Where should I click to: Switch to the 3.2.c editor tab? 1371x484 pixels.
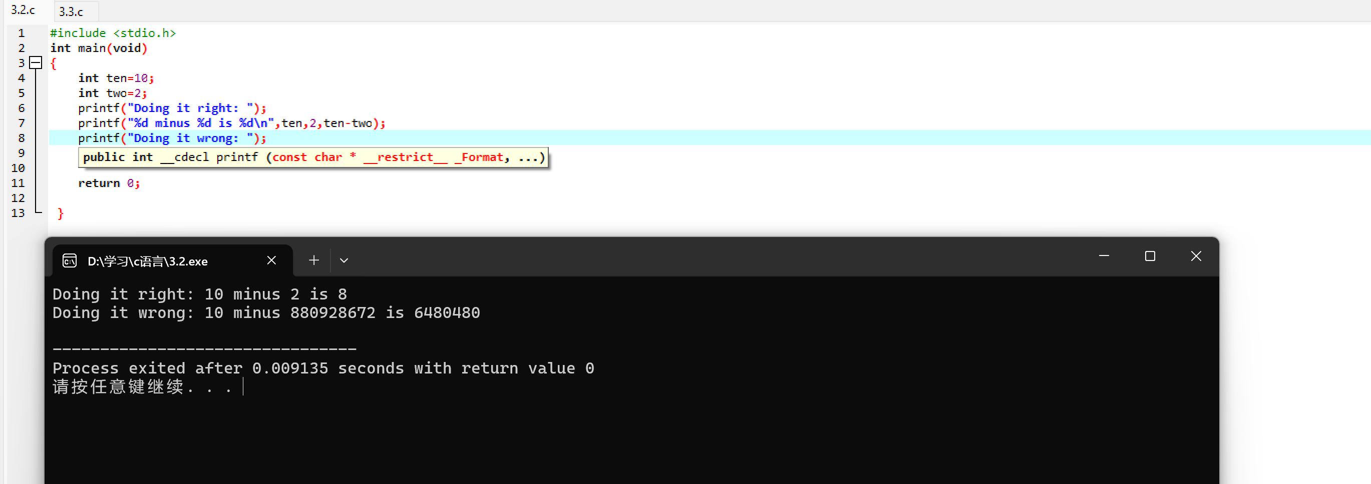pyautogui.click(x=24, y=10)
